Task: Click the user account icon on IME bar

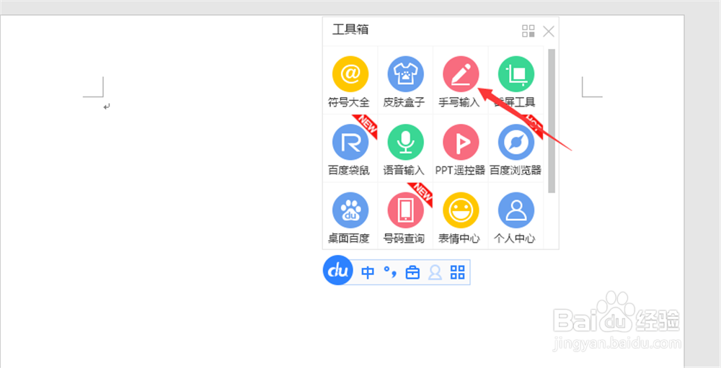Action: [x=435, y=272]
